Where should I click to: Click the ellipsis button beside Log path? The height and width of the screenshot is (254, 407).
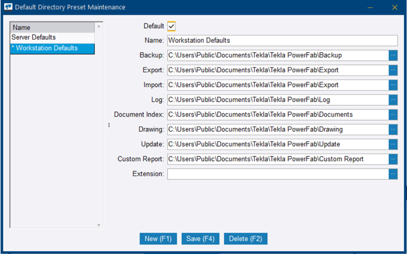tap(393, 100)
